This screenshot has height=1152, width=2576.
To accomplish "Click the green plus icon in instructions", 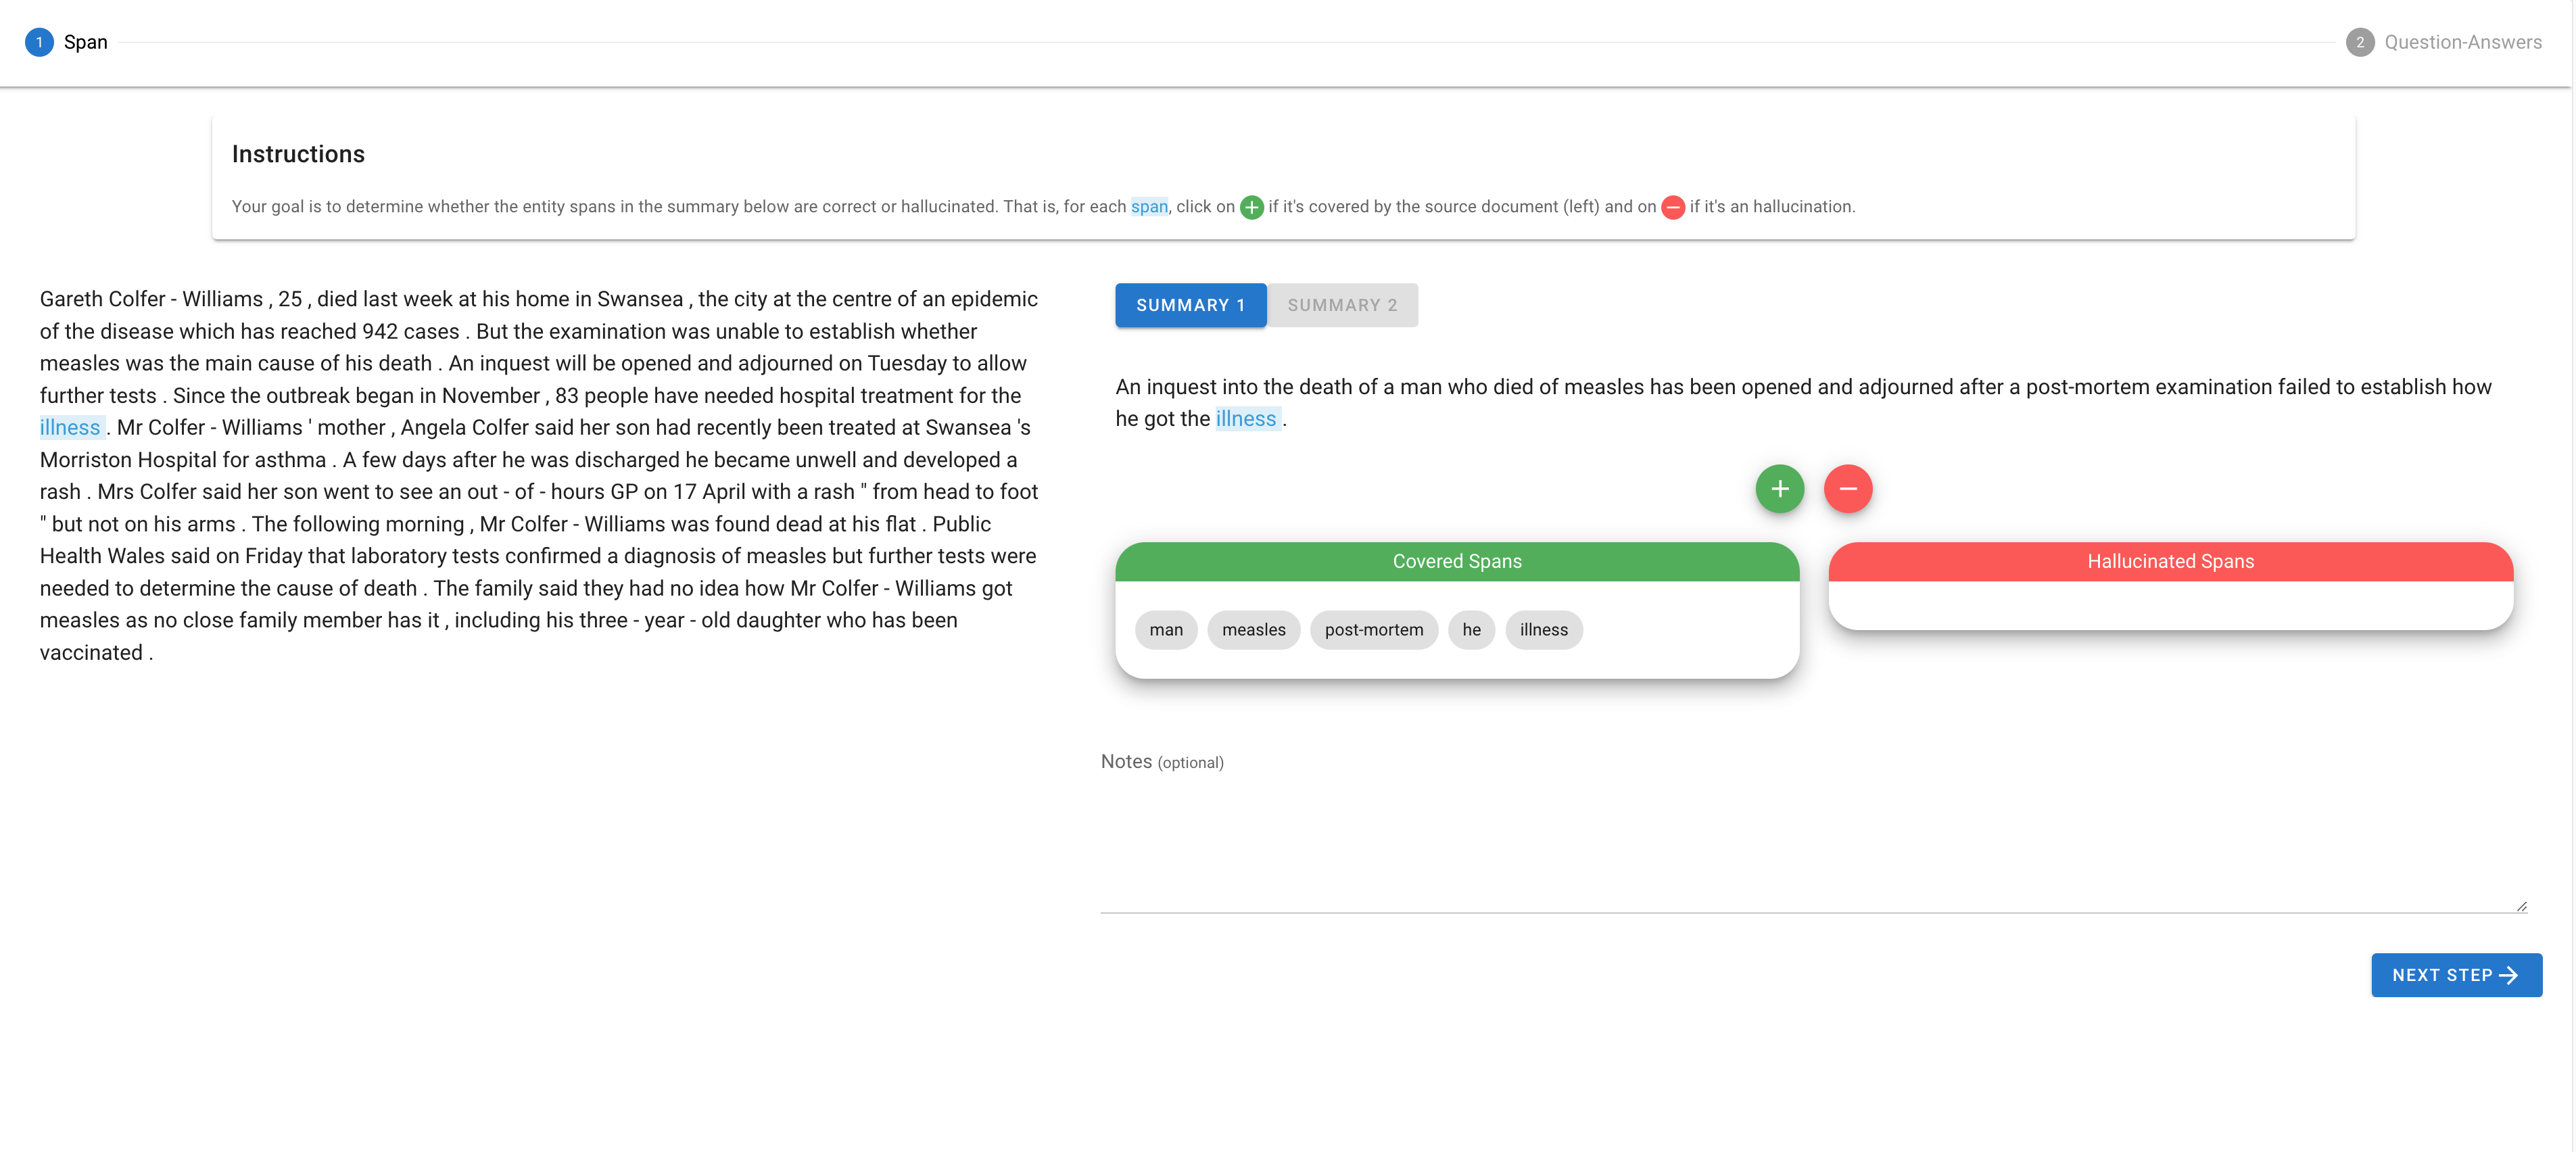I will (1251, 207).
